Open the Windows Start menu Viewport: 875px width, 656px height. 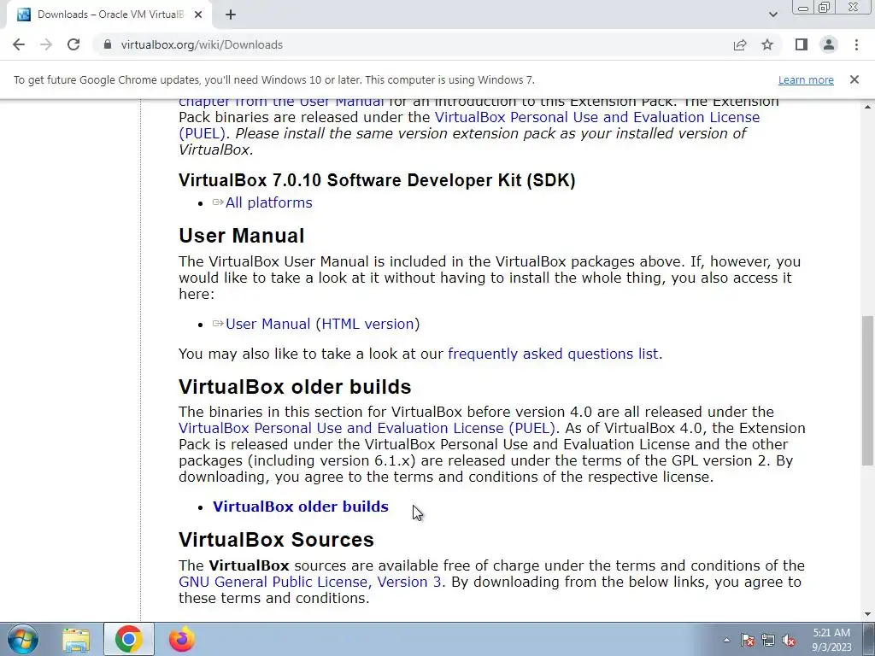[23, 640]
